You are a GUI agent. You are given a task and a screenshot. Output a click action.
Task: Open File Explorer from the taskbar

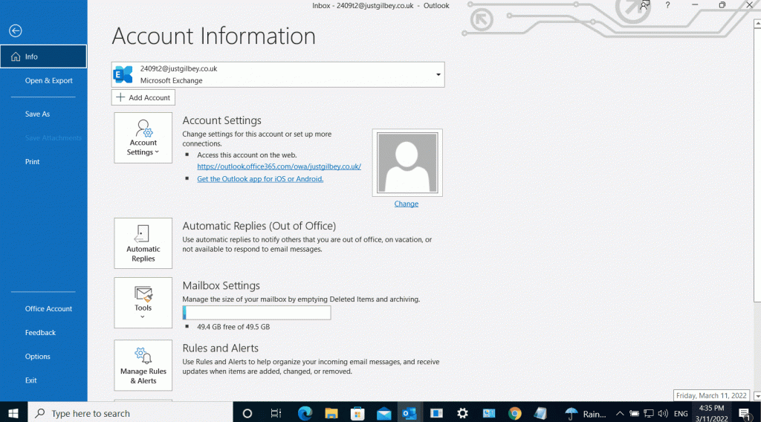331,413
